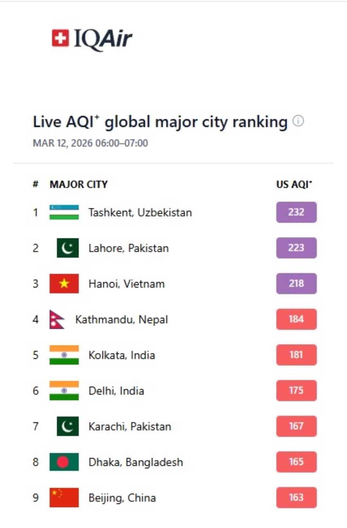Click the red 165 AQI badge
347x528 pixels.
click(296, 462)
